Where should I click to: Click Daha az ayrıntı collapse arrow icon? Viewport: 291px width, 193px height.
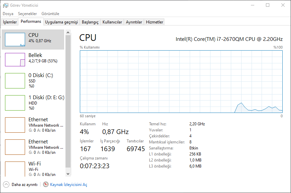pyautogui.click(x=6, y=184)
